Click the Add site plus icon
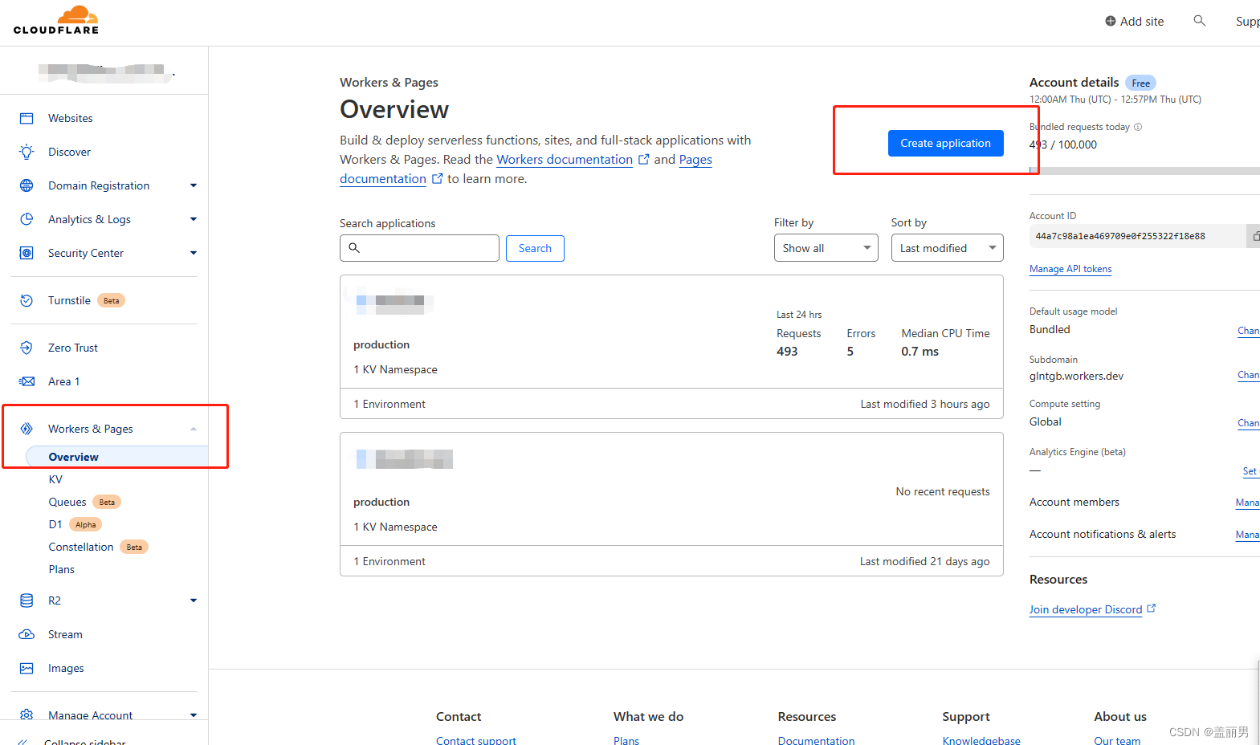 click(1111, 21)
